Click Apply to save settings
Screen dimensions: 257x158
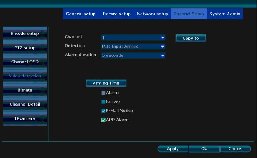click(x=173, y=149)
